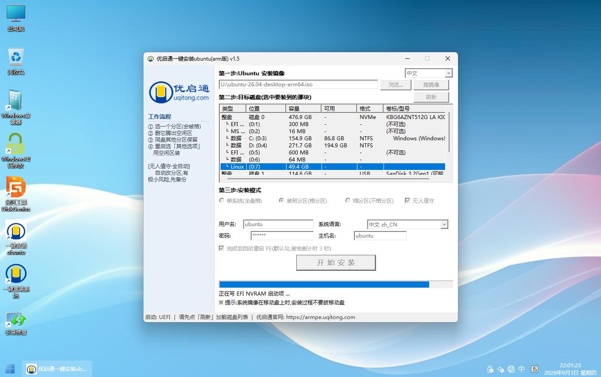Select the 数据 (0:6) 64 MB row
Screen dimensions: 601x377
tap(333, 160)
